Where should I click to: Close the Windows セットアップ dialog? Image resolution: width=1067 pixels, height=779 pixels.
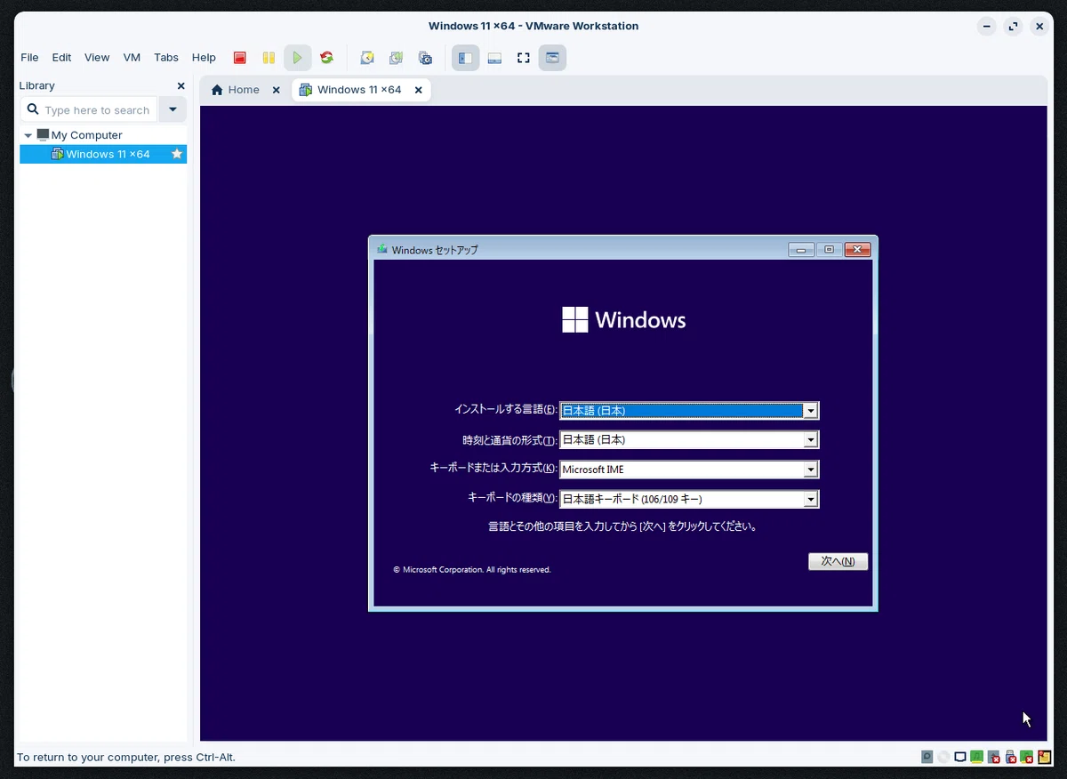click(x=857, y=250)
